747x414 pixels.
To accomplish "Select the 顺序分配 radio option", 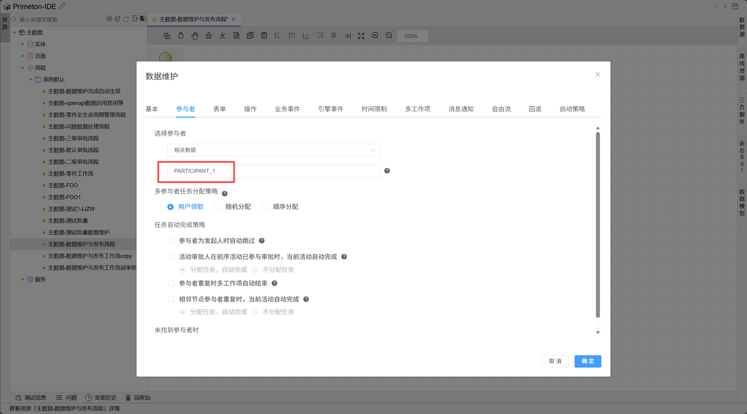I will 265,207.
